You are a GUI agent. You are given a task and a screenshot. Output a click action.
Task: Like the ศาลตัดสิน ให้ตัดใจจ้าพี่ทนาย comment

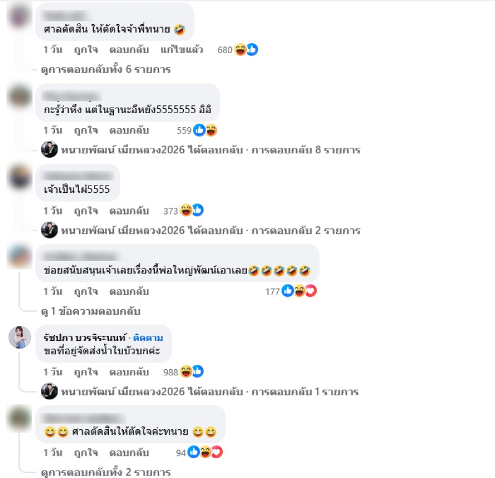[86, 50]
